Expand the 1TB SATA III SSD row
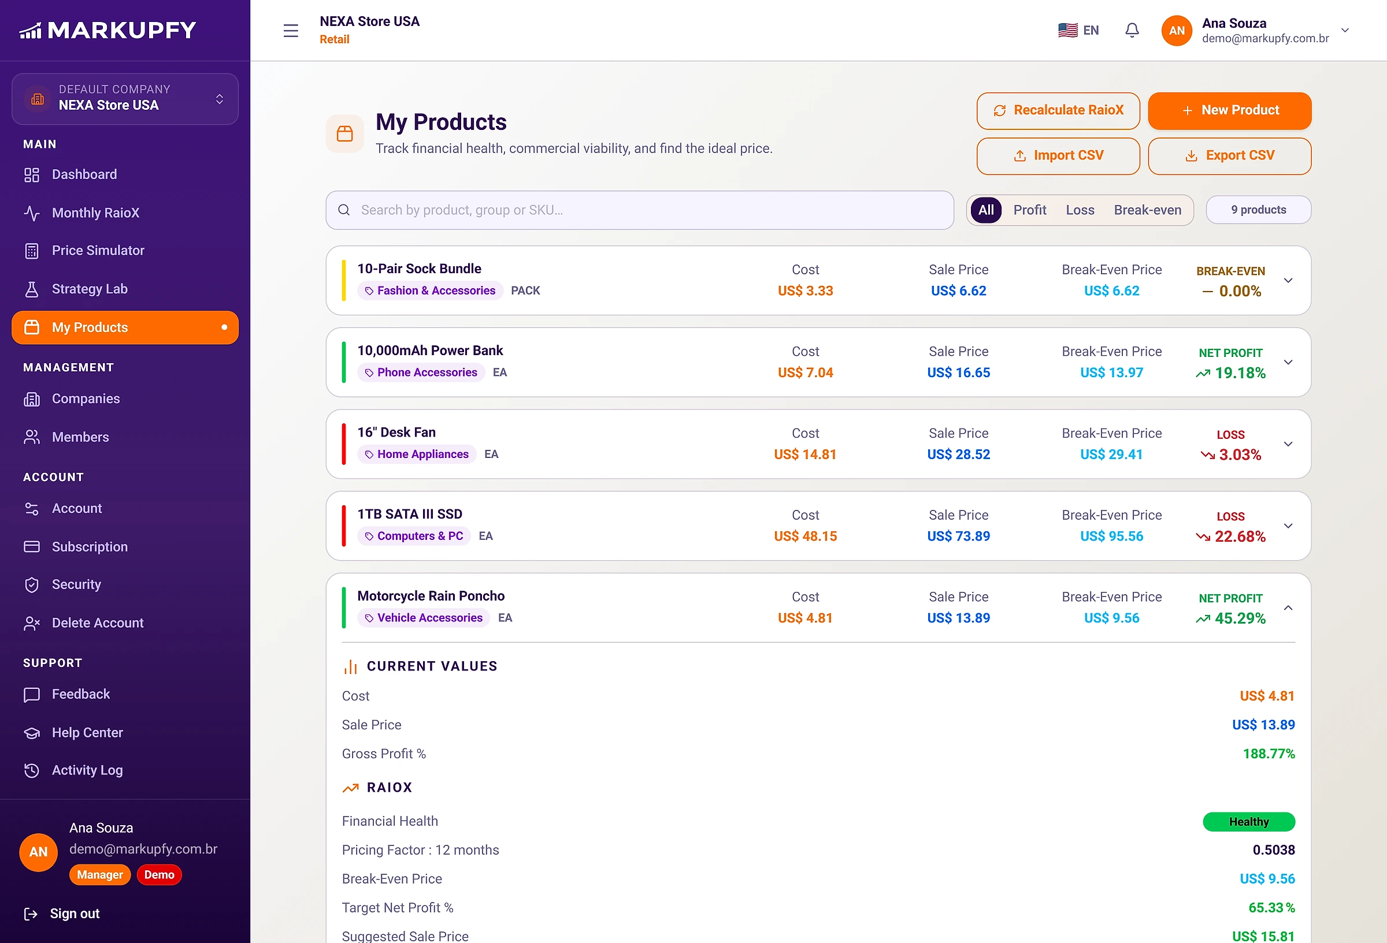The width and height of the screenshot is (1387, 943). 1288,526
